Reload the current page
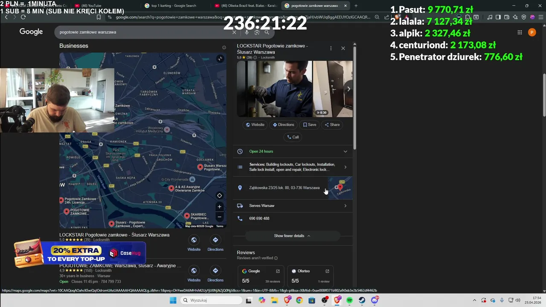 (23, 17)
